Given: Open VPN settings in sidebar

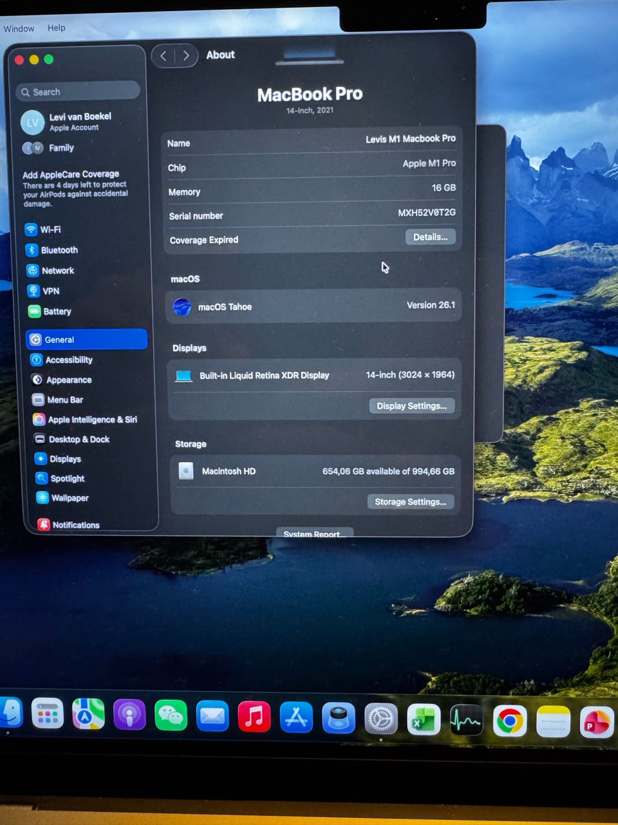Looking at the screenshot, I should coord(43,291).
